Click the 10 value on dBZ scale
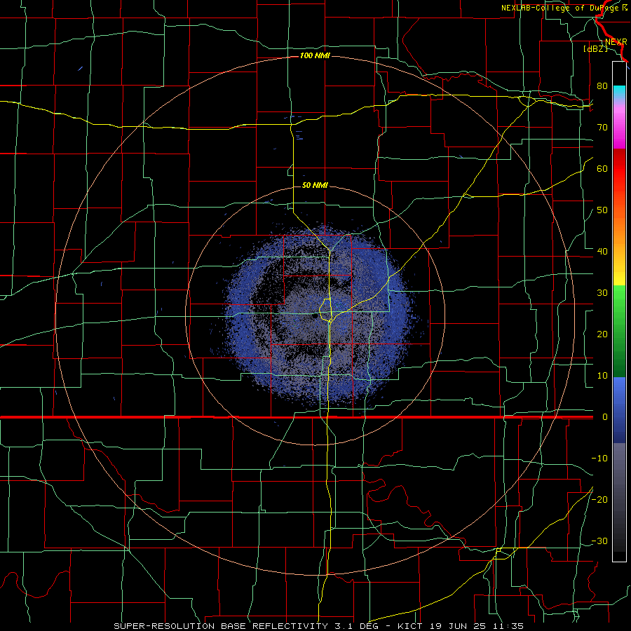Viewport: 631px width, 631px height. tap(602, 376)
